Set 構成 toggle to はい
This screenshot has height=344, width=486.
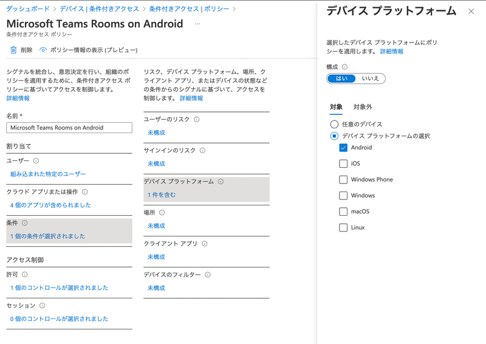coord(341,78)
